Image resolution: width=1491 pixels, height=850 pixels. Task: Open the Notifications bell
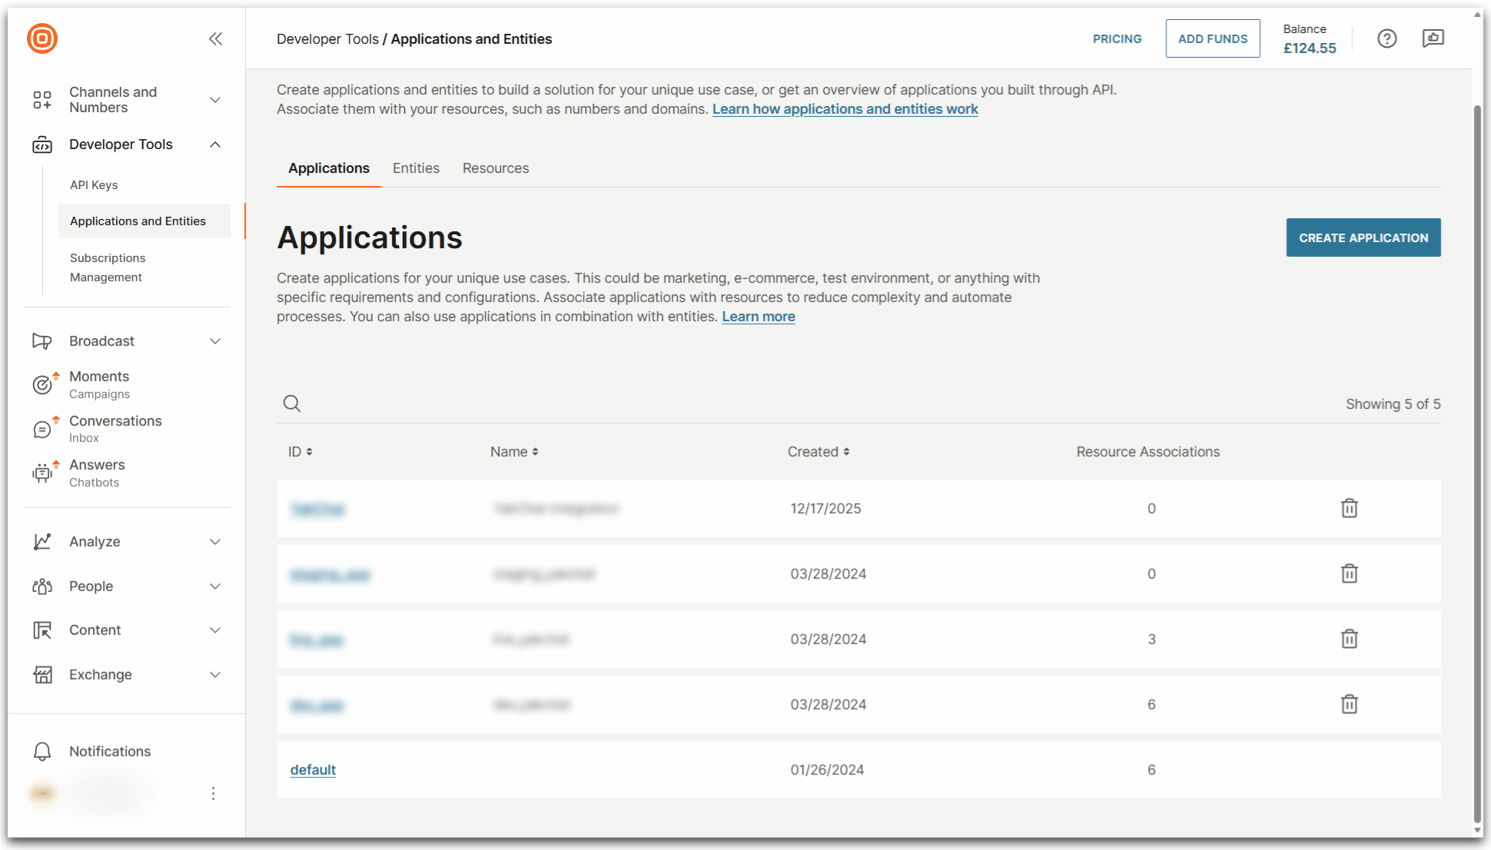pyautogui.click(x=42, y=751)
